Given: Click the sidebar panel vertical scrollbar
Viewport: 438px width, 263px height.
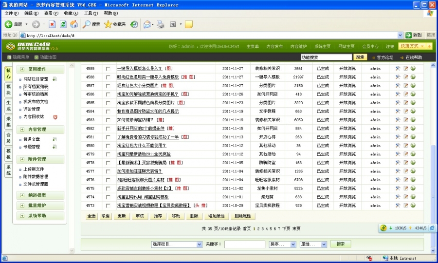Looking at the screenshot, I should pyautogui.click(x=72, y=158).
